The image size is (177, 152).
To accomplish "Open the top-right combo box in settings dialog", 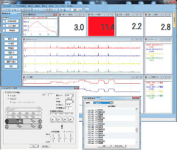I will coord(70,95).
